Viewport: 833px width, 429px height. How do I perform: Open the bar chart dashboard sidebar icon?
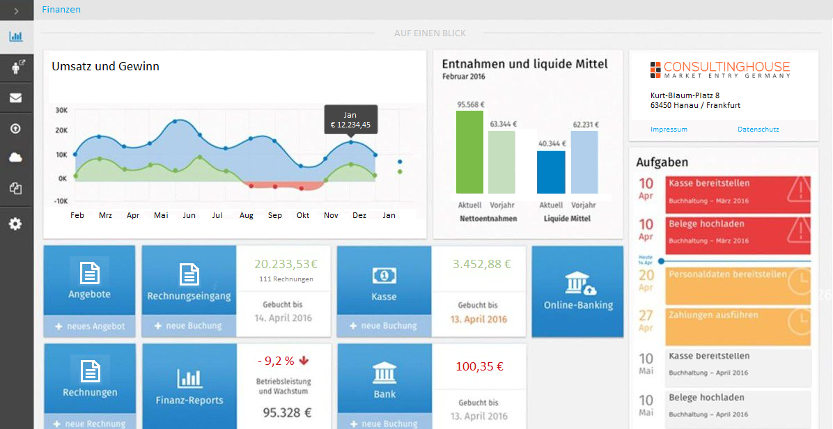pyautogui.click(x=16, y=37)
